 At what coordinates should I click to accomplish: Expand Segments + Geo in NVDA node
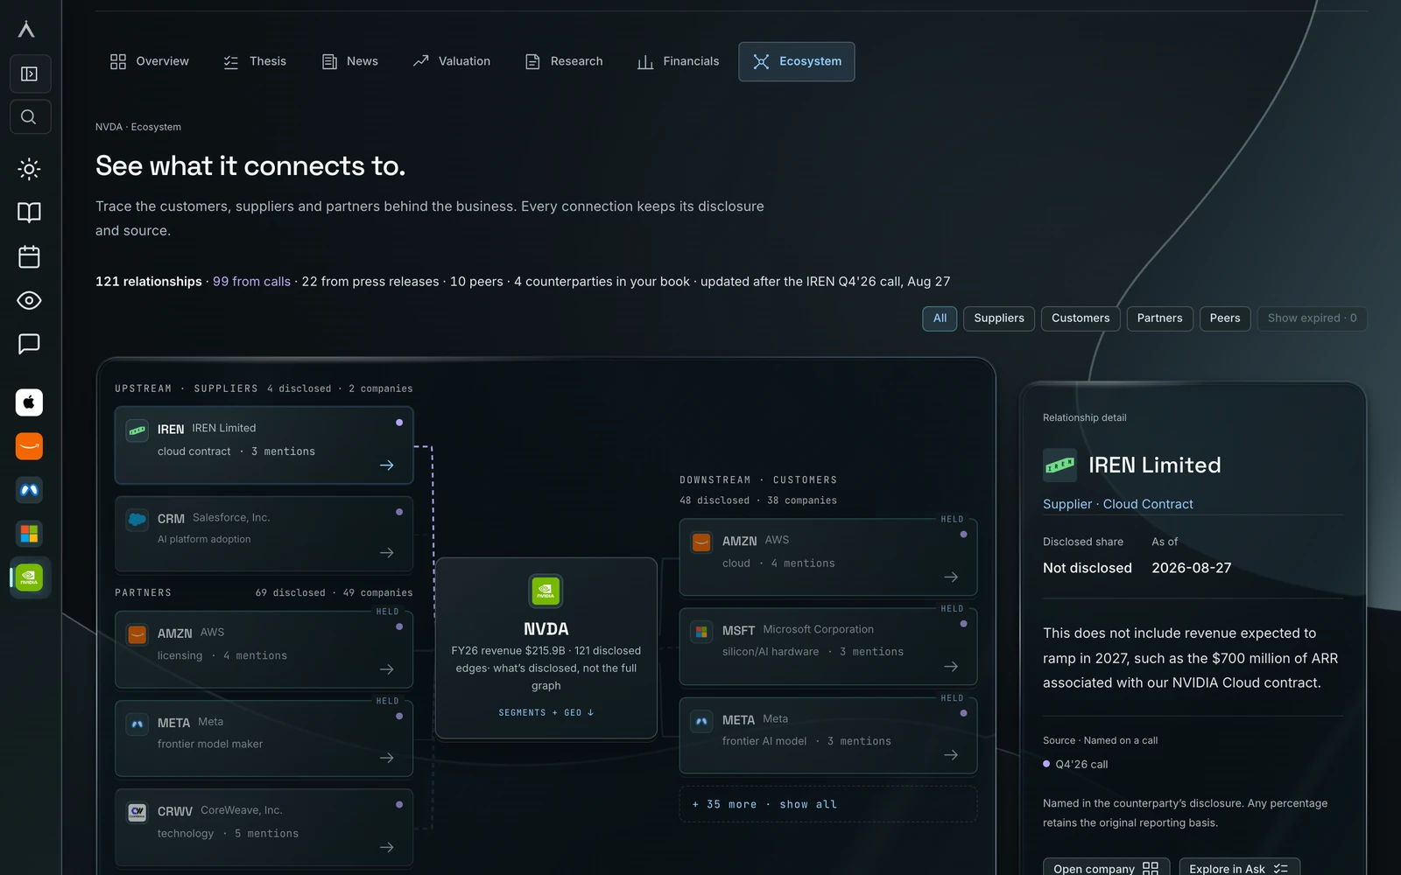(546, 713)
